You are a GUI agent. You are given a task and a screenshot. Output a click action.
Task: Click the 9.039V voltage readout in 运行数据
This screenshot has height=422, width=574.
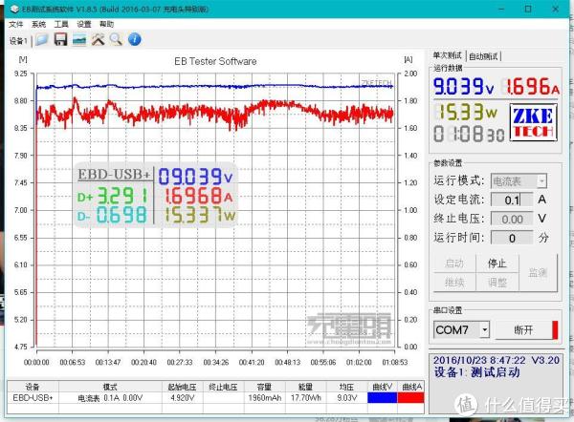(x=463, y=86)
